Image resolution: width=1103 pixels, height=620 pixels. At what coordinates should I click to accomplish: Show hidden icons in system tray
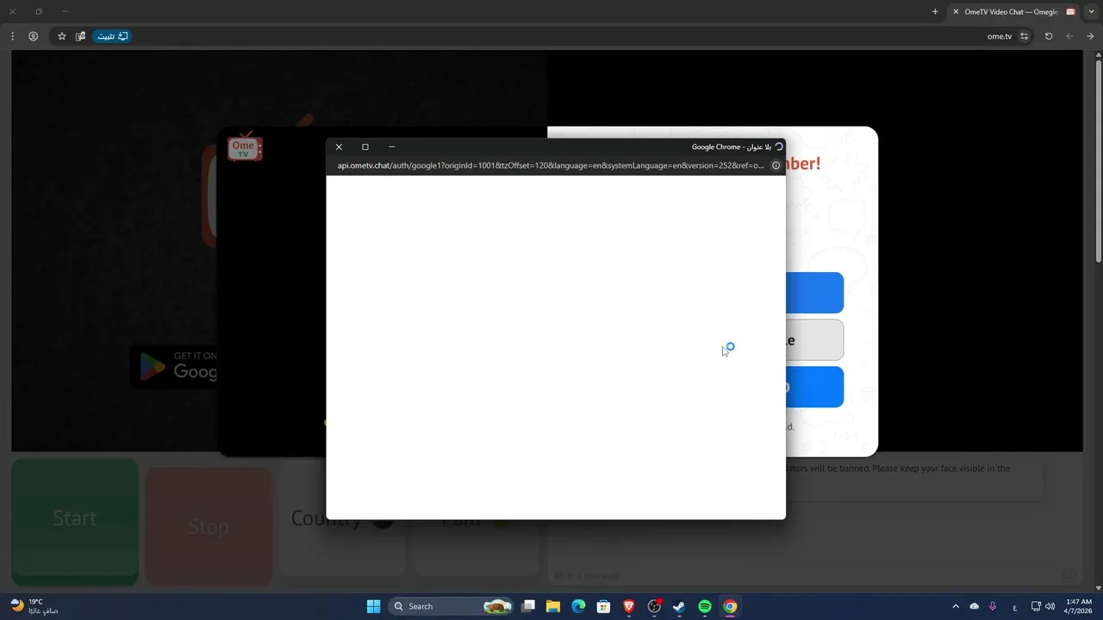pos(955,606)
